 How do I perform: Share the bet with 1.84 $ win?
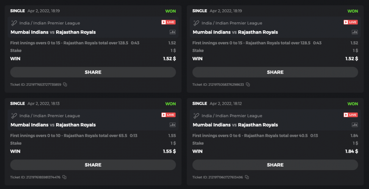(275, 165)
